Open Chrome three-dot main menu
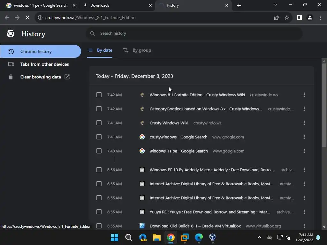Viewport: 327px width, 245px height. pos(320,18)
